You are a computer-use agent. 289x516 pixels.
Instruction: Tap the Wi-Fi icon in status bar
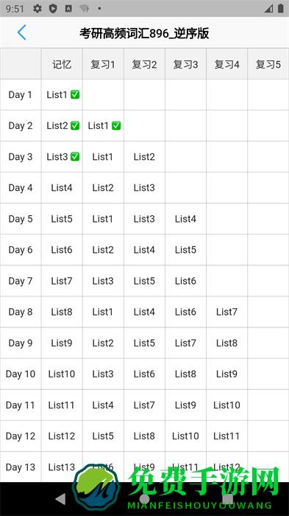84,9
